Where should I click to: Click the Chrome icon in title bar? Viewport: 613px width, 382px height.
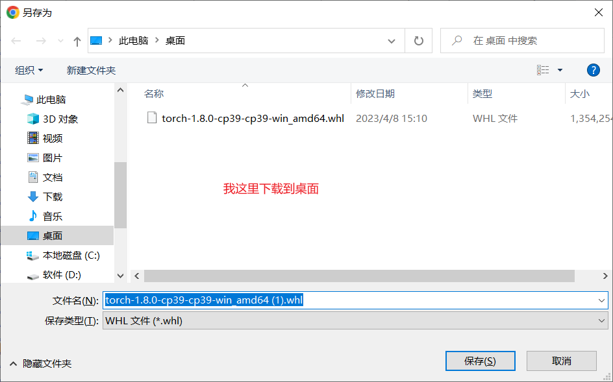click(12, 12)
